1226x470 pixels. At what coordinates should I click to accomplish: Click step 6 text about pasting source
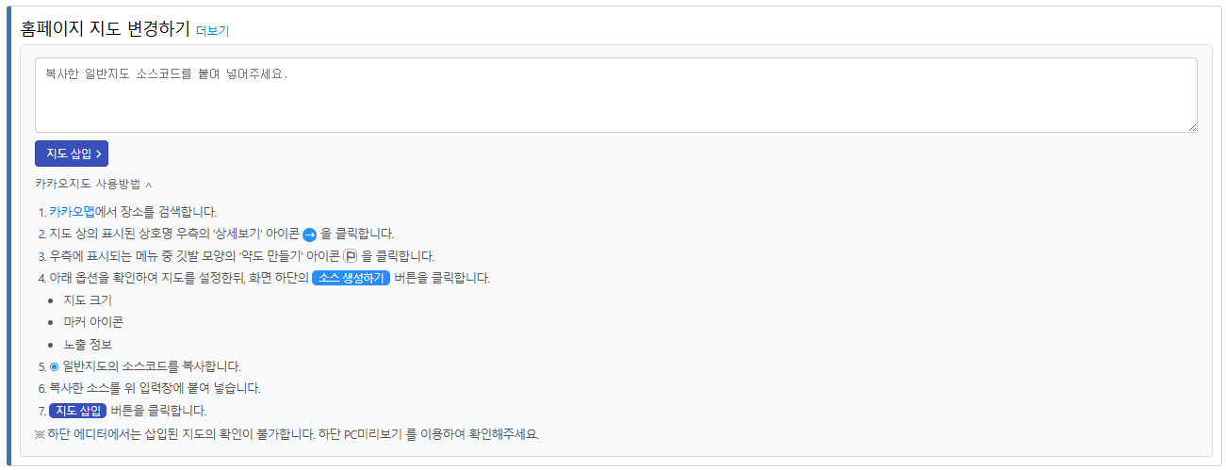(155, 388)
